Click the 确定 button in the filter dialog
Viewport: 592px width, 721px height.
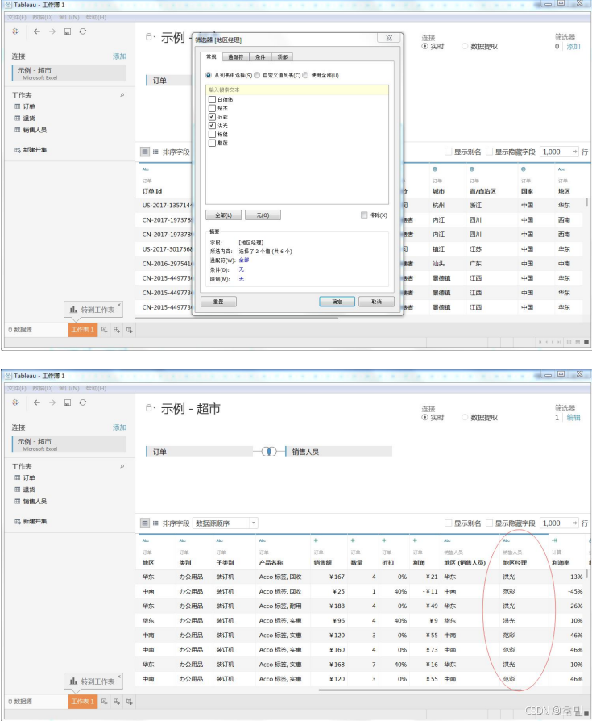[337, 302]
